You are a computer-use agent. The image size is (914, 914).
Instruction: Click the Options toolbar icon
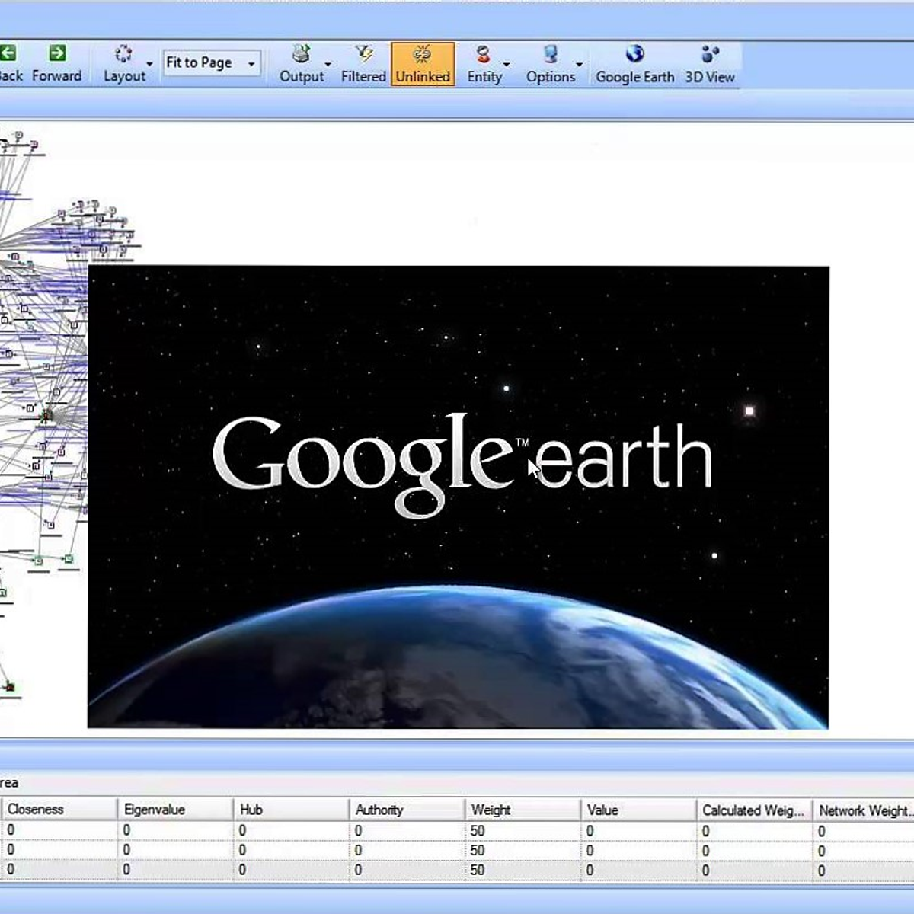[551, 53]
